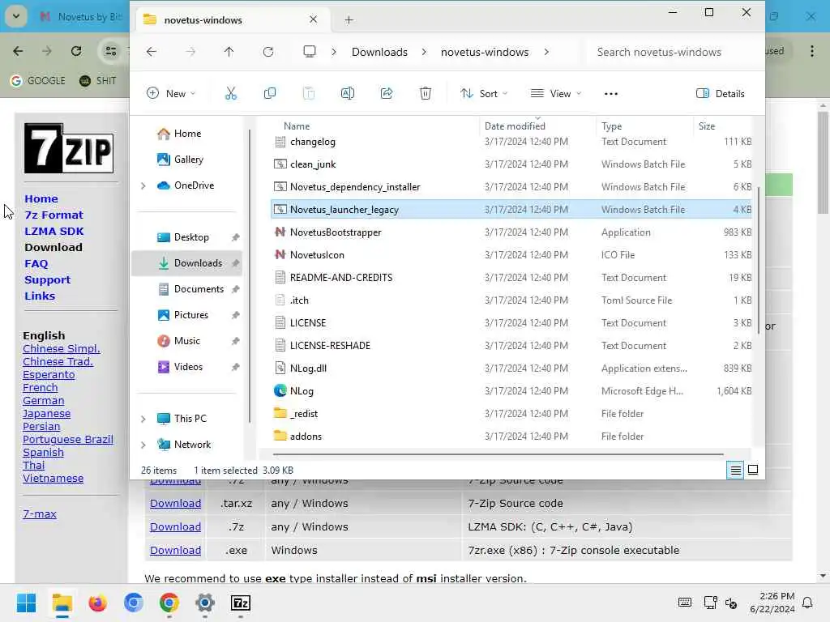Select the Novetus_dependency_installer batch file
The width and height of the screenshot is (830, 622).
(511, 187)
